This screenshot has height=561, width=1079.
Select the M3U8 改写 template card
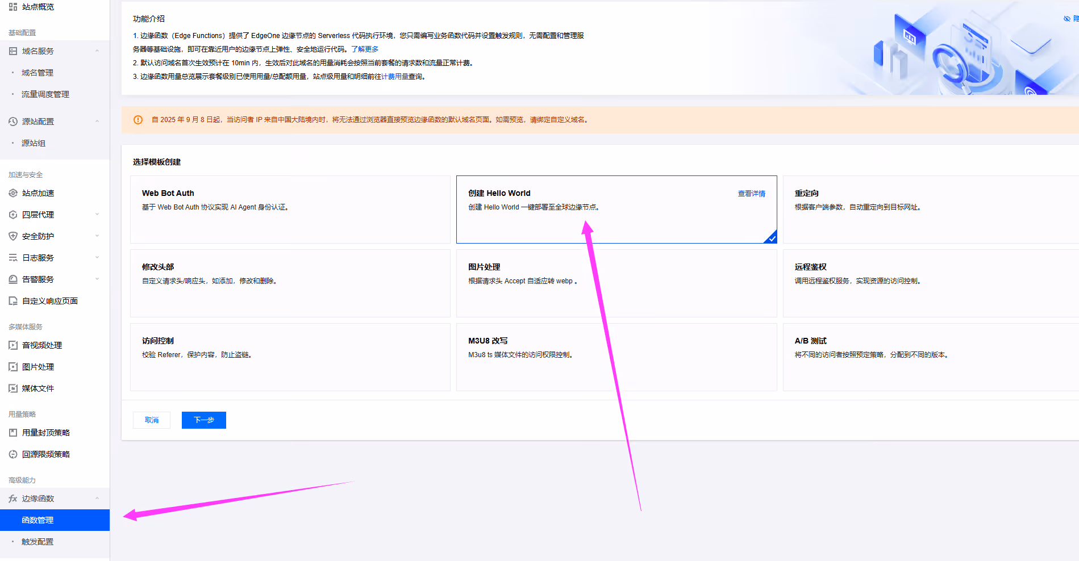616,357
